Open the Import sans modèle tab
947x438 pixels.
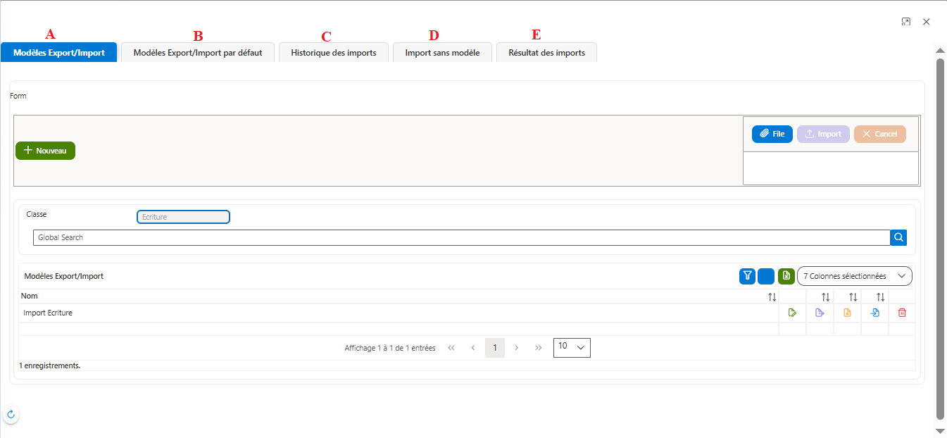(442, 53)
